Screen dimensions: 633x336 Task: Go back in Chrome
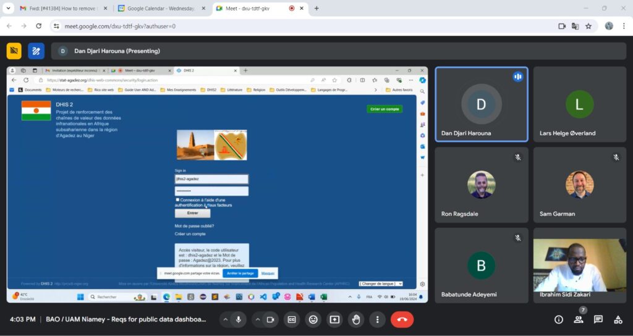[x=9, y=26]
